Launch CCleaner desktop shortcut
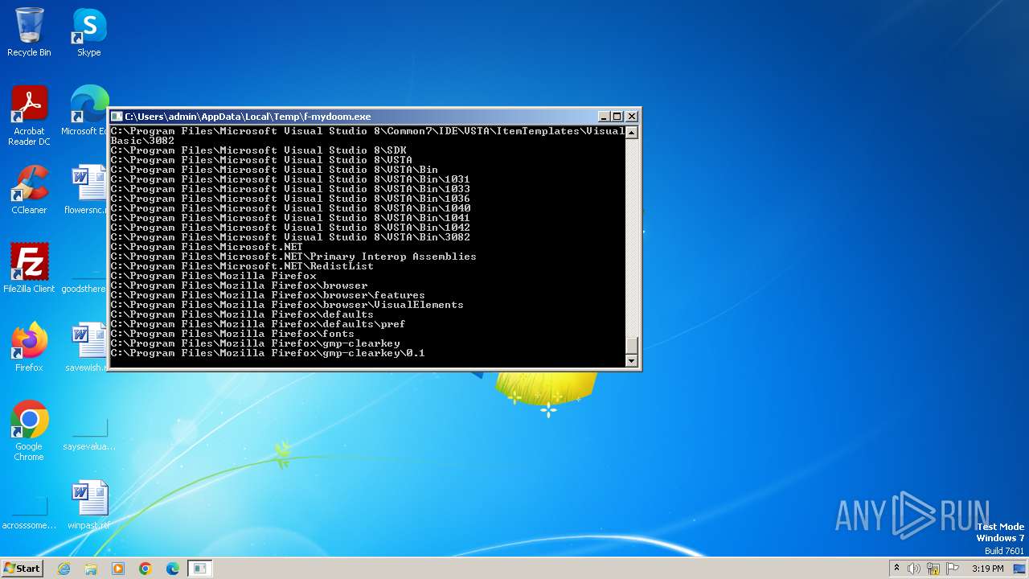This screenshot has height=579, width=1029. pyautogui.click(x=29, y=190)
